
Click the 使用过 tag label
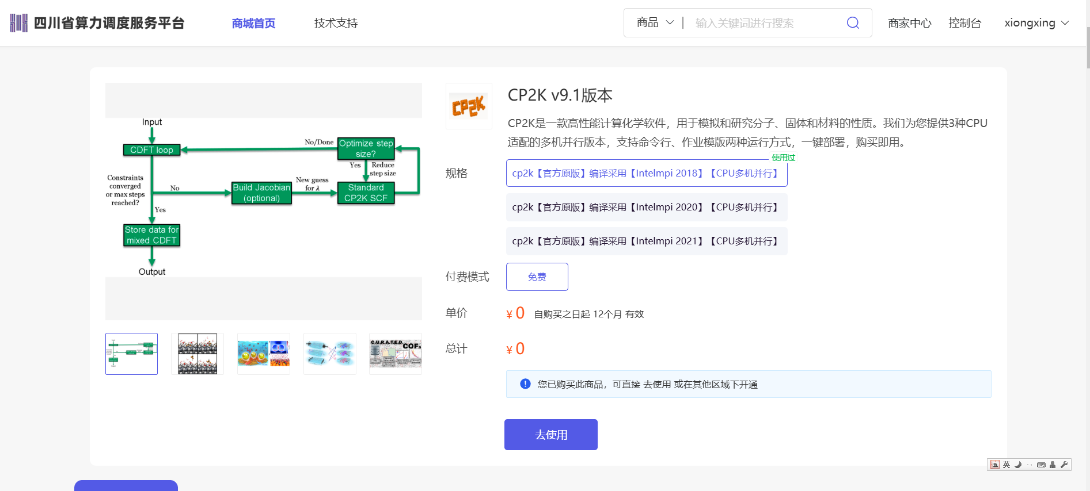click(783, 158)
